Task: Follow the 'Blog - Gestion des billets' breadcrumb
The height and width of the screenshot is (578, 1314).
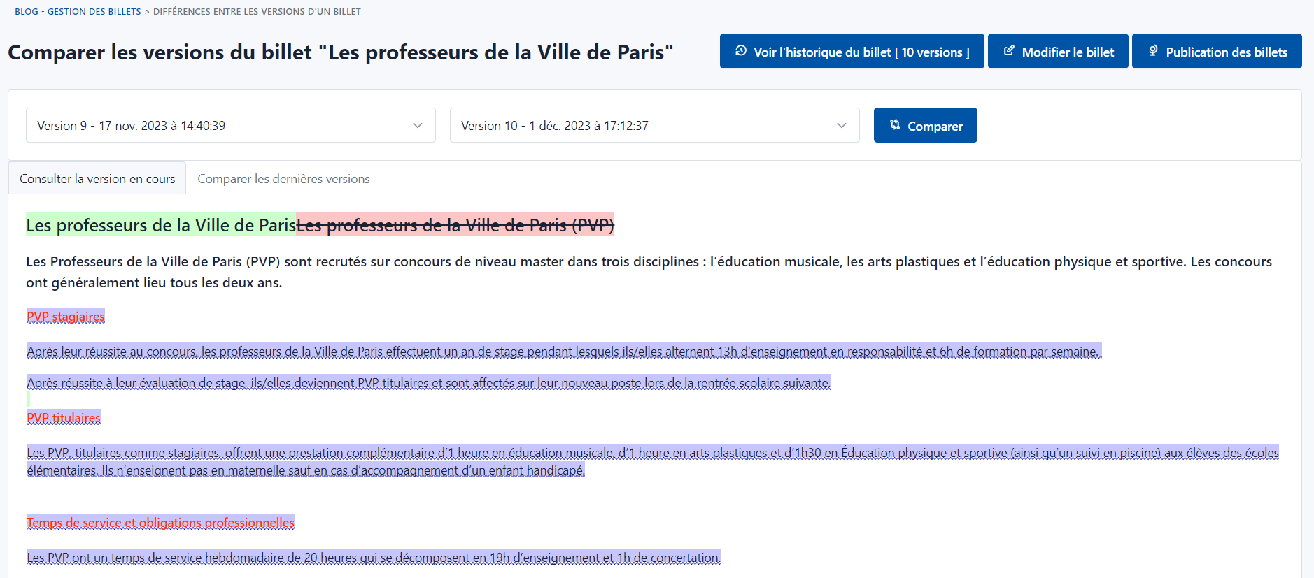Action: pyautogui.click(x=78, y=12)
